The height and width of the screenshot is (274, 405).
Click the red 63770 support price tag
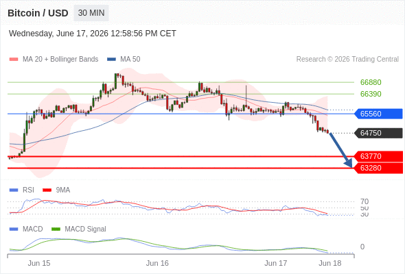[378, 156]
